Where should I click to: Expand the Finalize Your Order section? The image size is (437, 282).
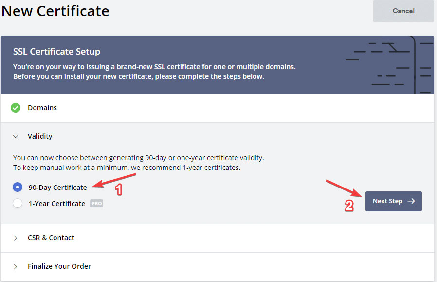click(x=59, y=266)
